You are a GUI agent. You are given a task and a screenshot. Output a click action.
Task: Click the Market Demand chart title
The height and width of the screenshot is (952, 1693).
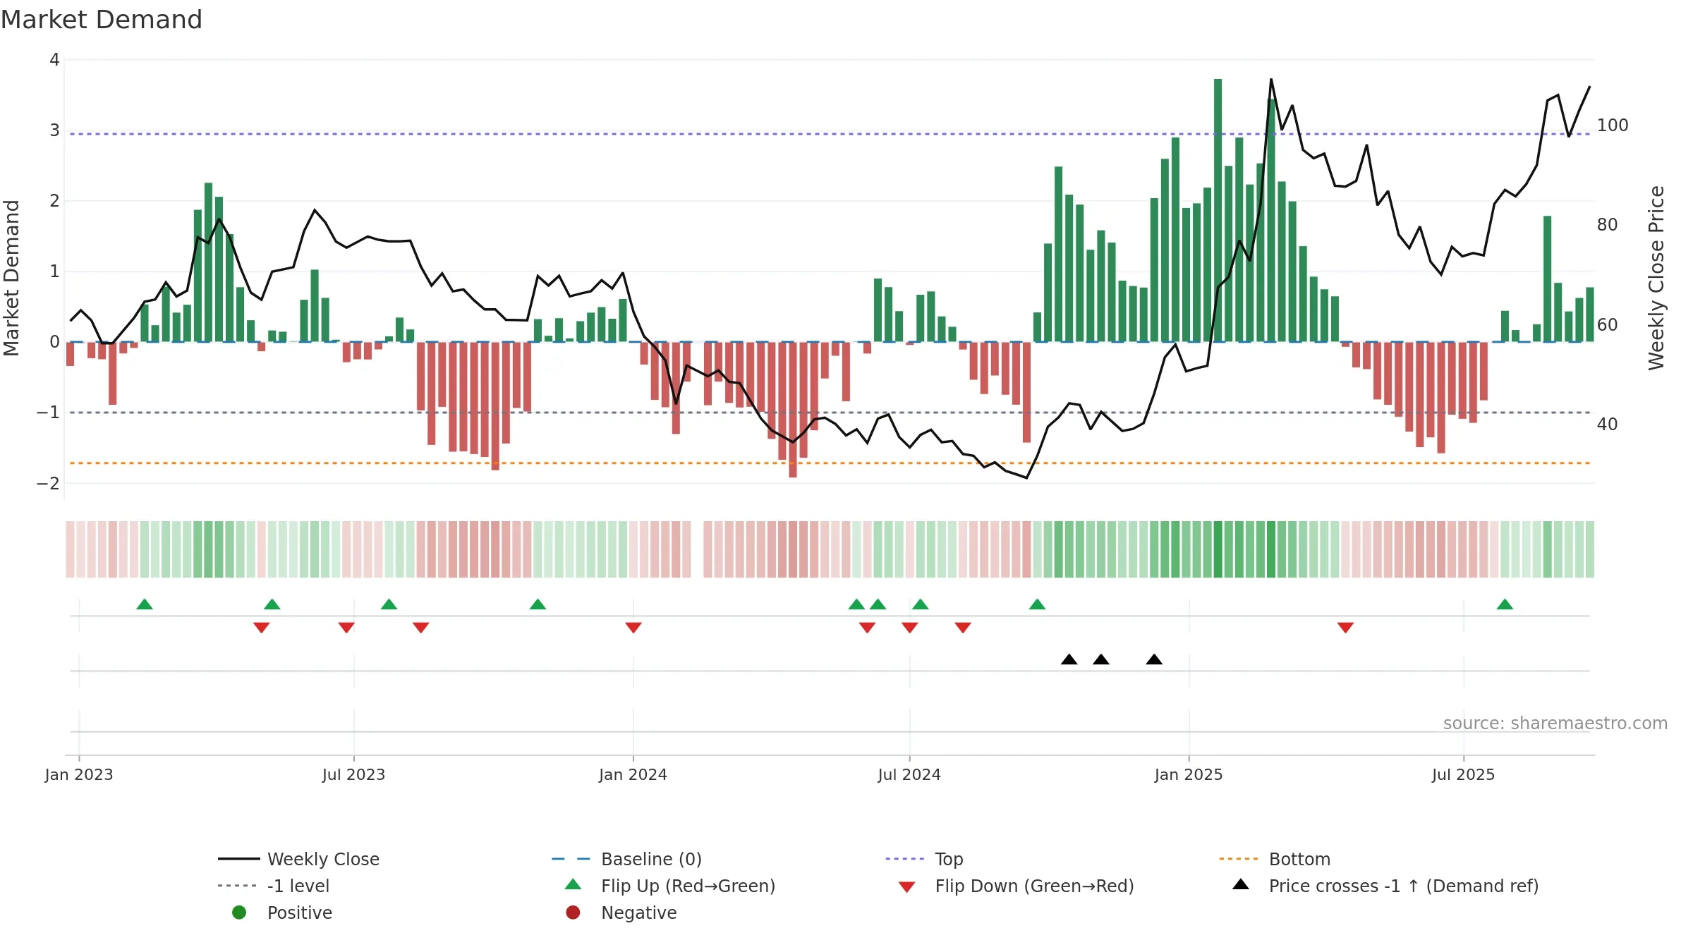click(102, 20)
